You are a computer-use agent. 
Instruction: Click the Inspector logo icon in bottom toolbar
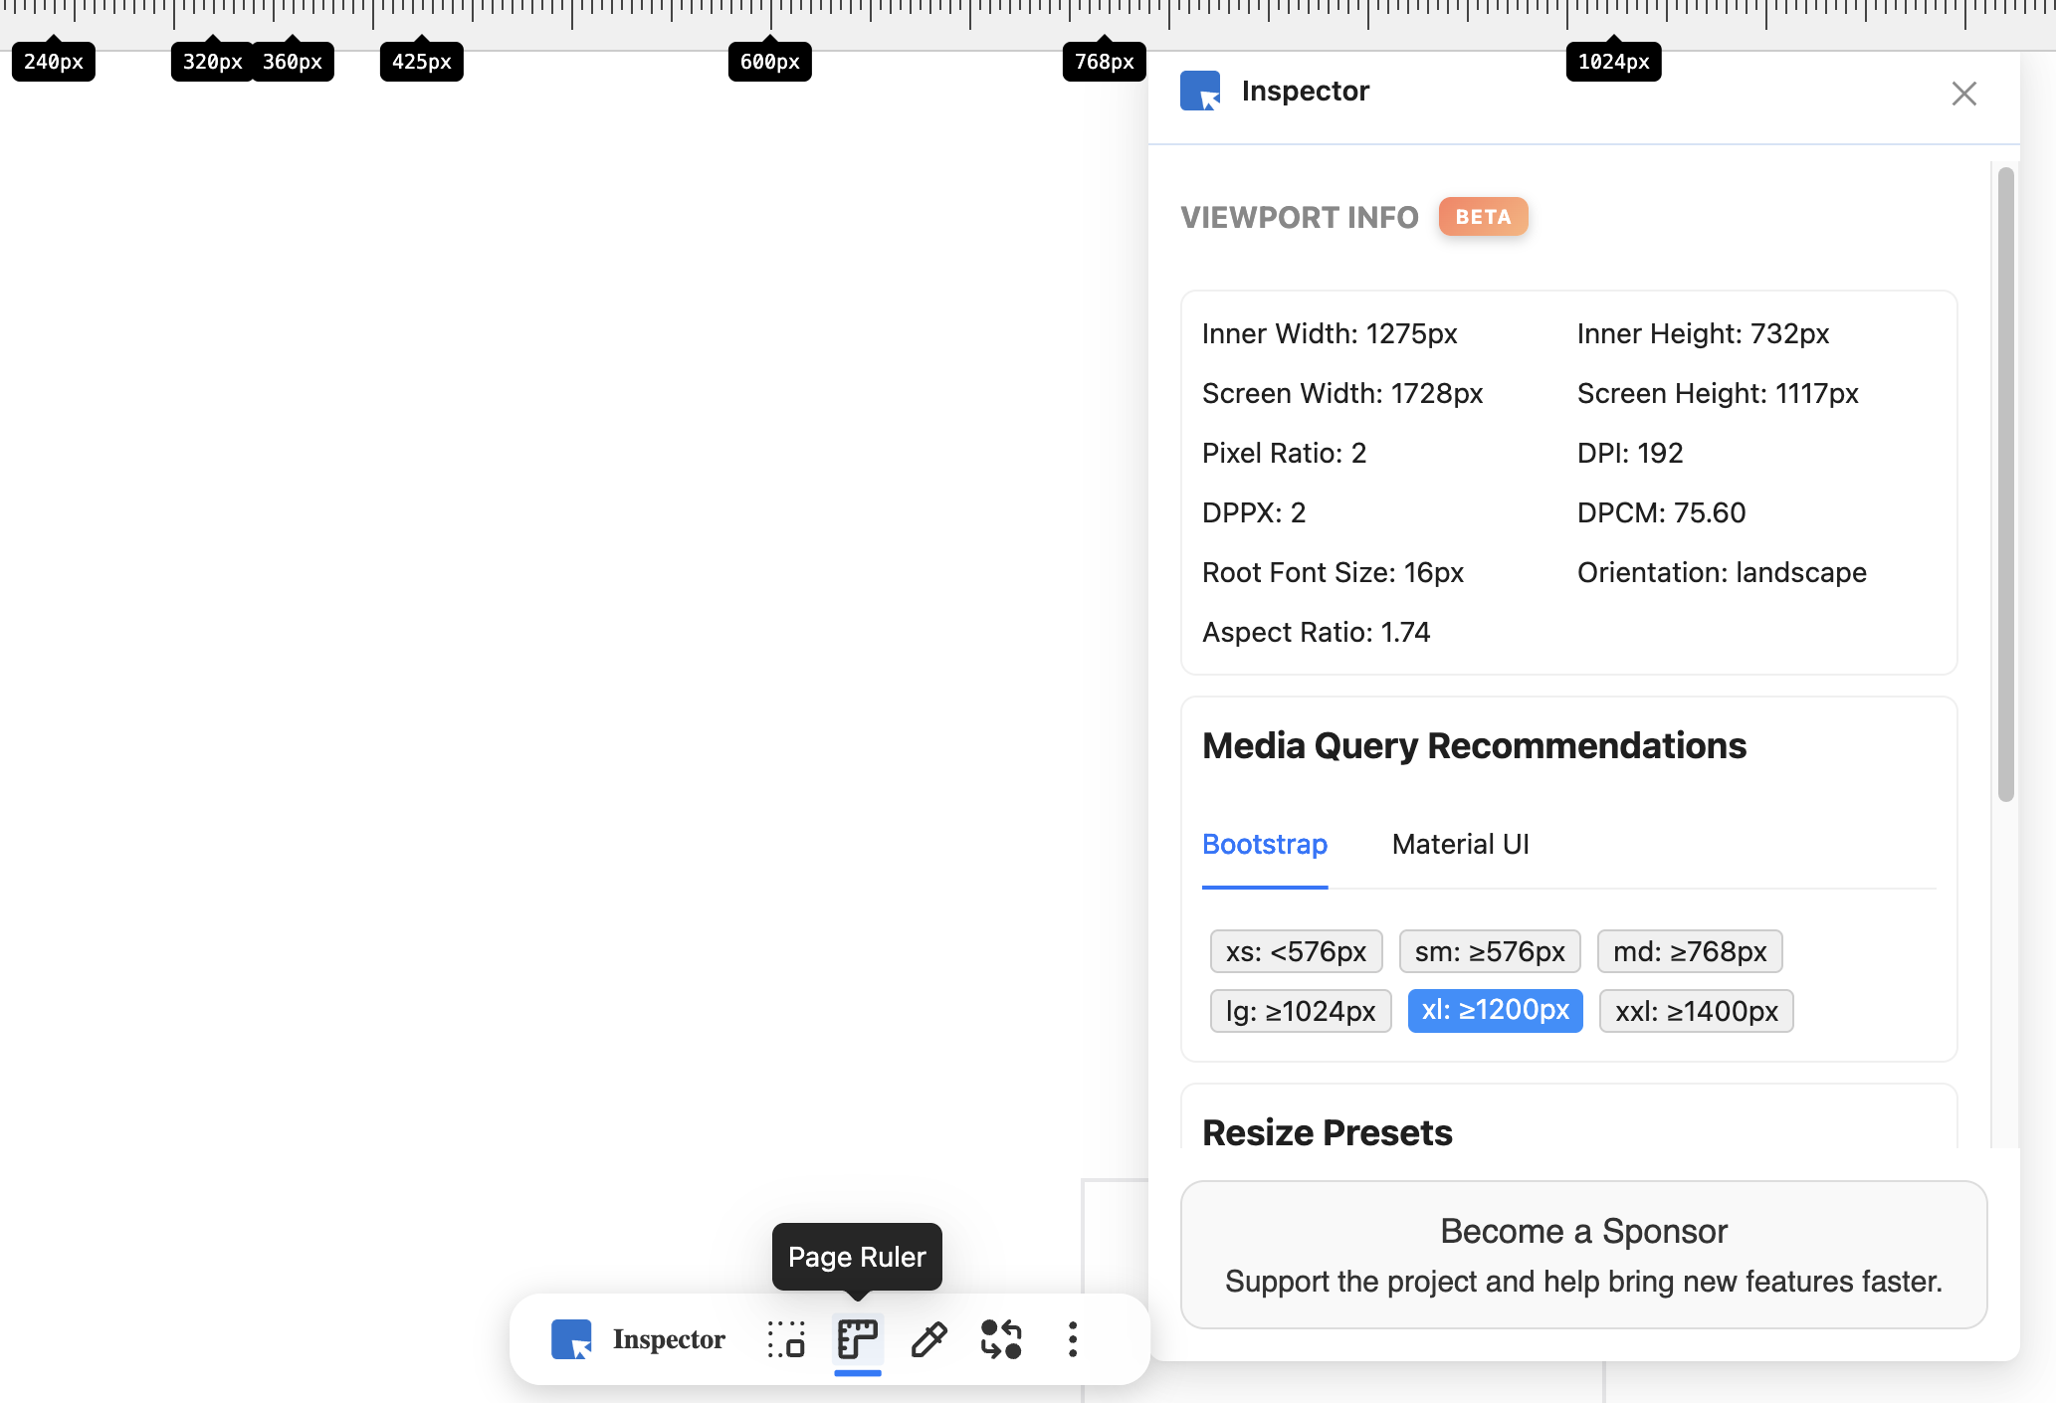[x=571, y=1339]
